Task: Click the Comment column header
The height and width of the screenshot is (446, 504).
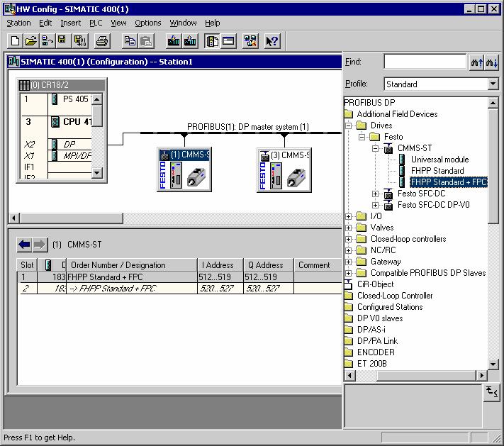Action: point(318,265)
